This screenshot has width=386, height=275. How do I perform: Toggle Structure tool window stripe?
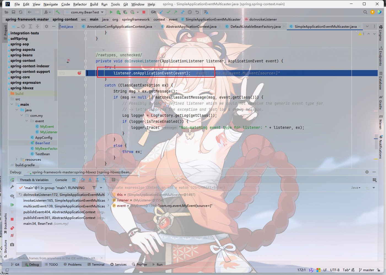pos(5,248)
